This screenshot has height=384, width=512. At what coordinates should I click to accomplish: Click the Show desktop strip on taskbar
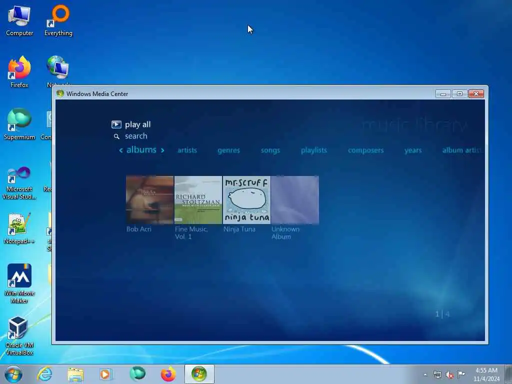tap(508, 374)
